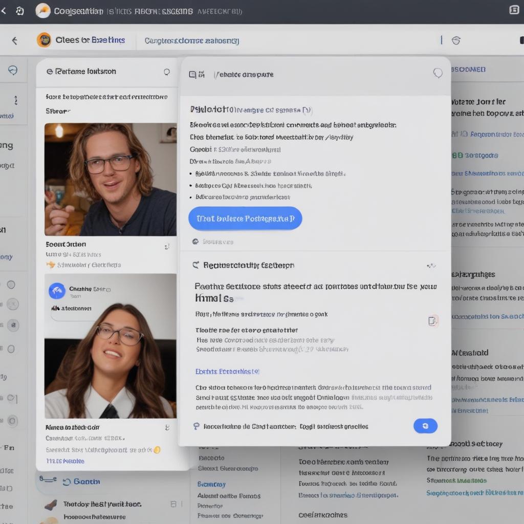
Task: Click the blue pin icon in the center panel's bottom row
Action: (x=196, y=426)
